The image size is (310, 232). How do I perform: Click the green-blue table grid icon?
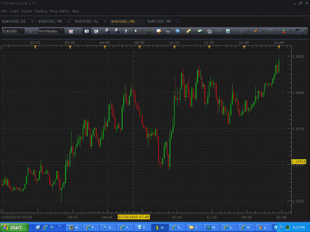point(228,31)
